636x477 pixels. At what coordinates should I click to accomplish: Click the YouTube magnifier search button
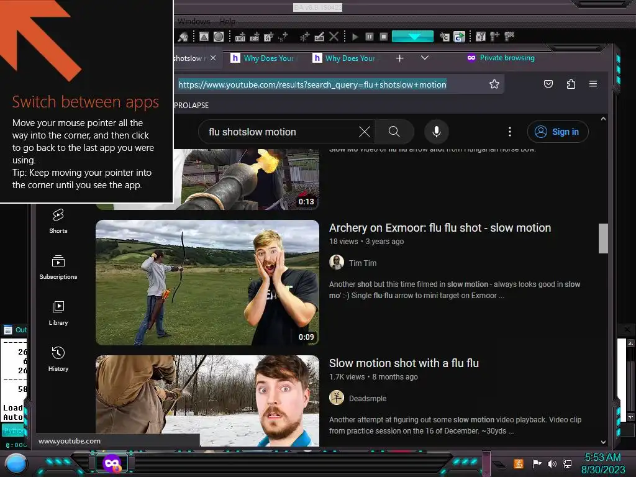[394, 132]
